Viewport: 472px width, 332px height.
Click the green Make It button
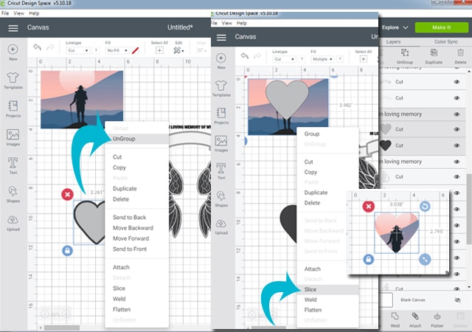442,27
